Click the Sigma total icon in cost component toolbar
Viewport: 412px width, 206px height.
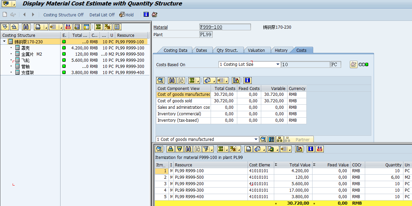click(192, 80)
